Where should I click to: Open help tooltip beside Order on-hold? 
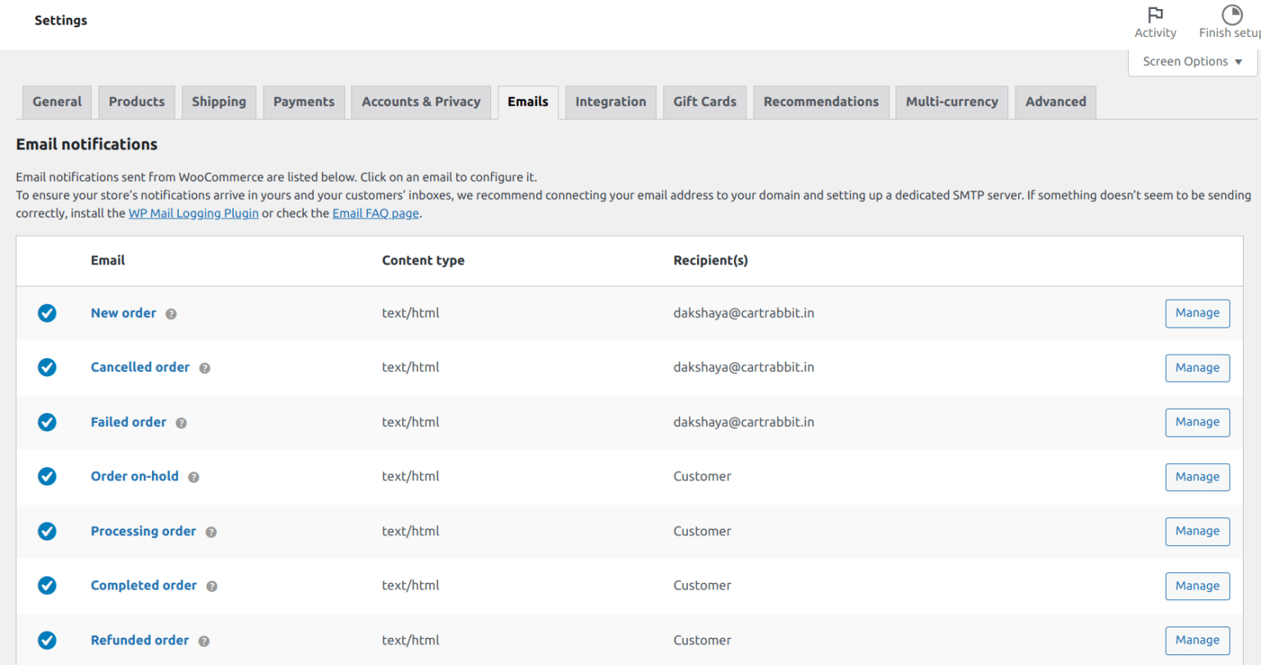(x=193, y=476)
